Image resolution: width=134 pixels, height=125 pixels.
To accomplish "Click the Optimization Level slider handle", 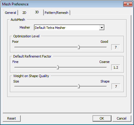I will [79, 47].
